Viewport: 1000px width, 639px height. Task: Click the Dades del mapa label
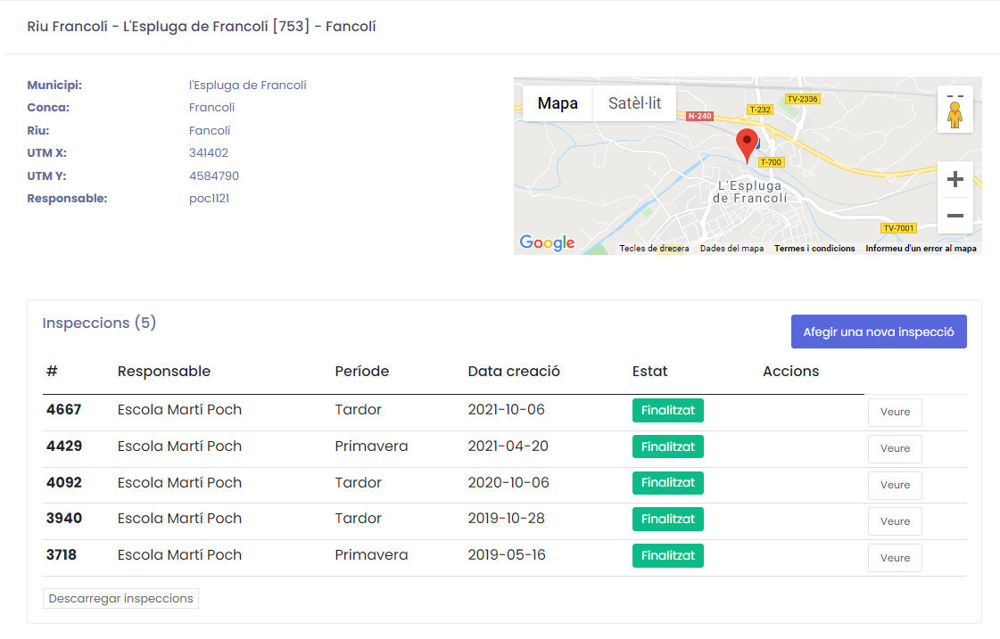click(731, 249)
